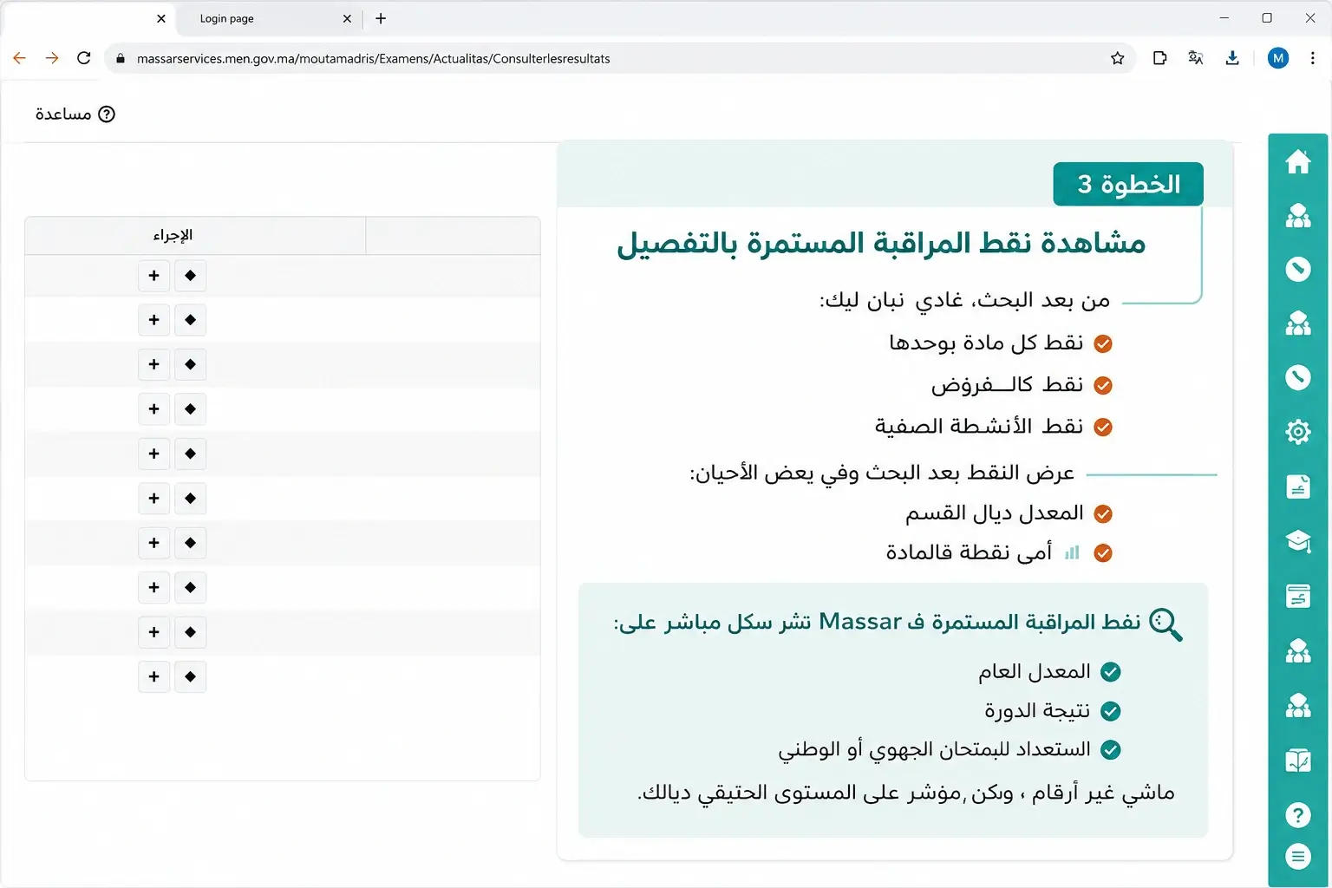1332x888 pixels.
Task: Open the M profile avatar
Action: (1277, 58)
